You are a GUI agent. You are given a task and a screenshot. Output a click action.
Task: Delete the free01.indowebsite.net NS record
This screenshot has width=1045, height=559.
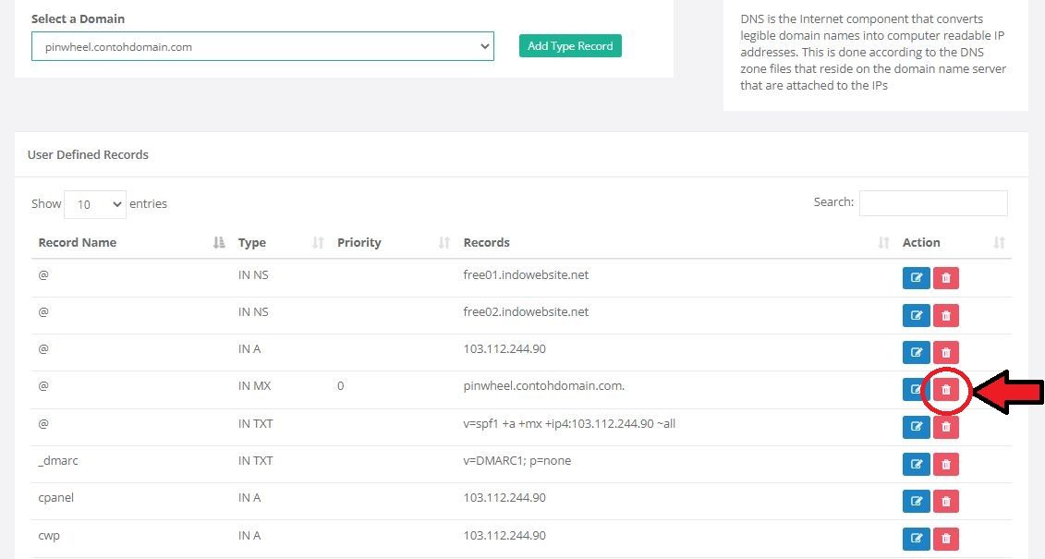point(945,278)
